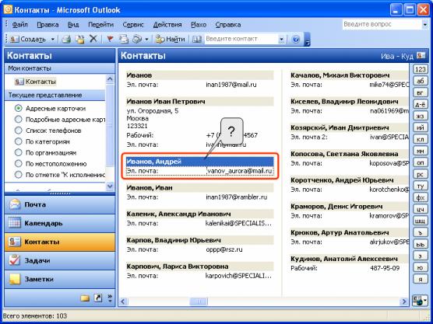Expand the Введите контакт dropdown arrow
Image resolution: width=433 pixels, height=324 pixels.
pyautogui.click(x=281, y=39)
